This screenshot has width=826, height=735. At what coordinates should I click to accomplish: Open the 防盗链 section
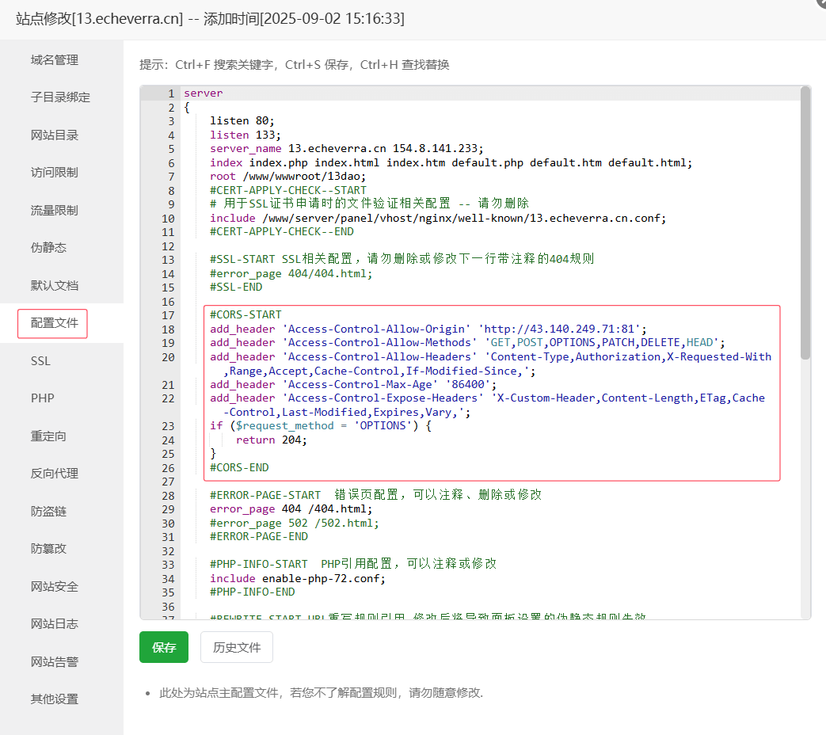click(48, 512)
